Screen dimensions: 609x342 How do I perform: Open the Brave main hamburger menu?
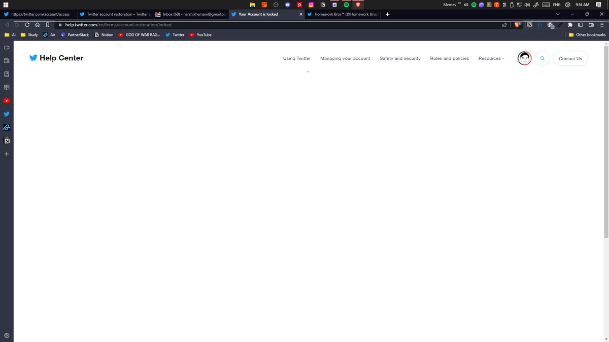601,24
